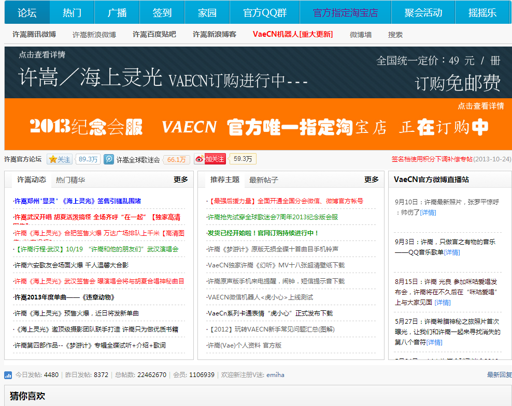The image size is (512, 406).
Task: Go to 许嵩腾讯微博 link
Action: (34, 34)
